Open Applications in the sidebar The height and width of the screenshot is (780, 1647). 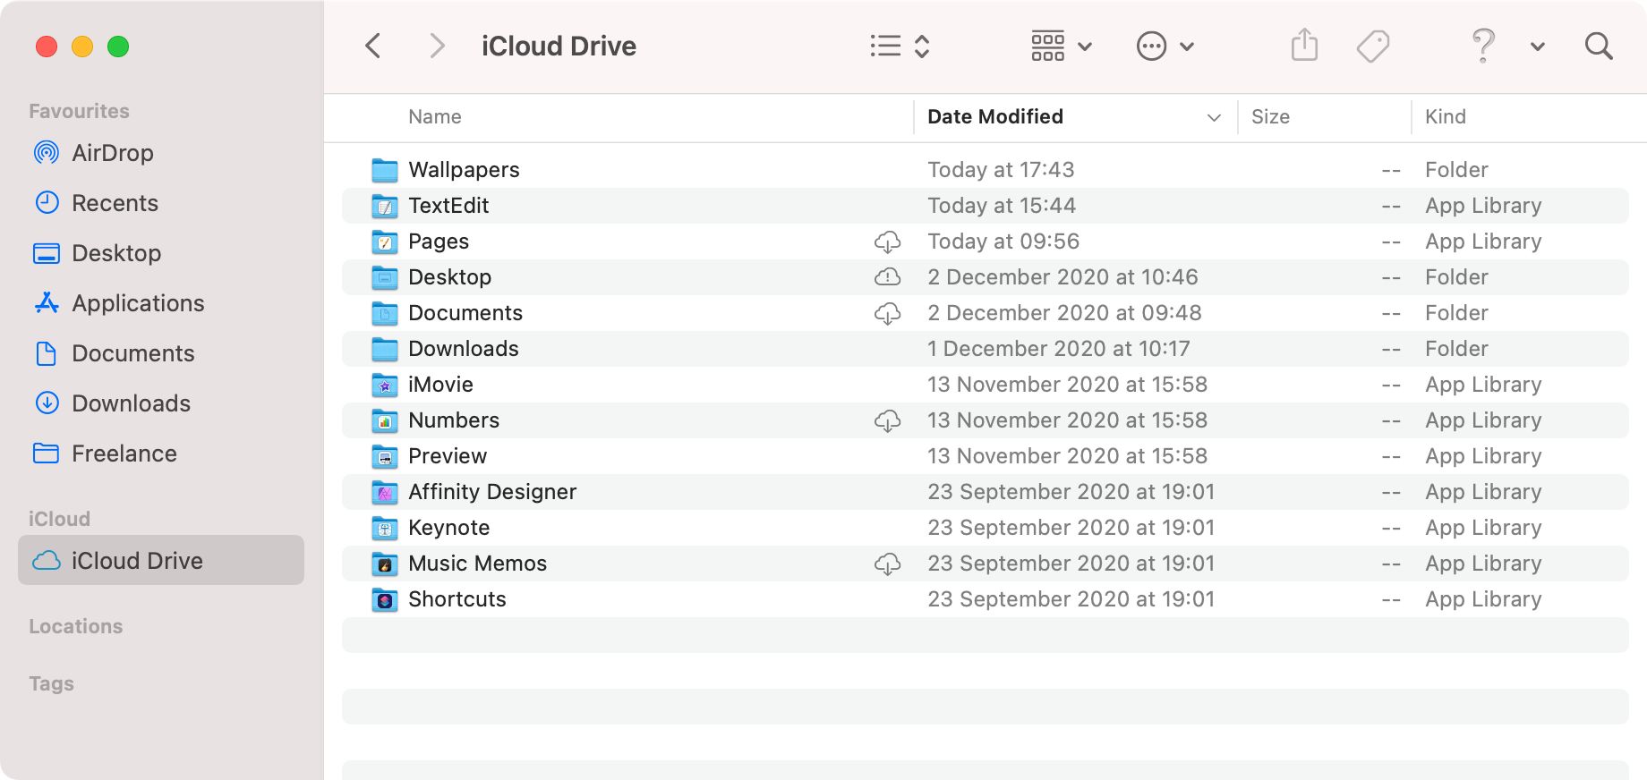pyautogui.click(x=161, y=303)
